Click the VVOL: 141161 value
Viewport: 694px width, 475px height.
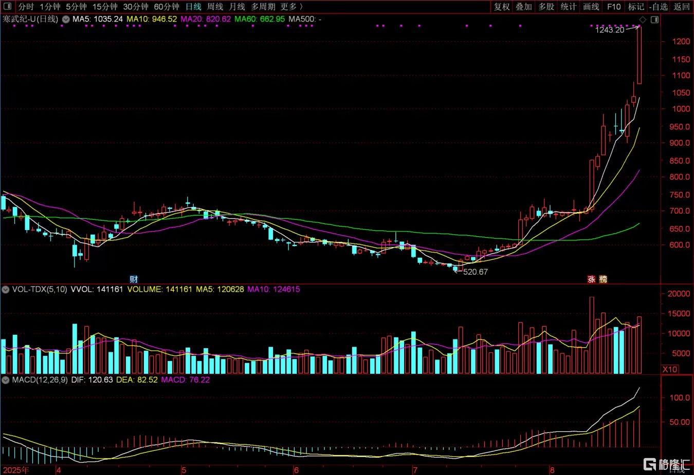pyautogui.click(x=97, y=290)
